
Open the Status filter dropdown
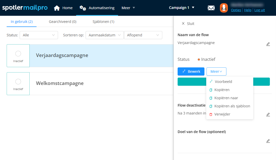coord(39,35)
